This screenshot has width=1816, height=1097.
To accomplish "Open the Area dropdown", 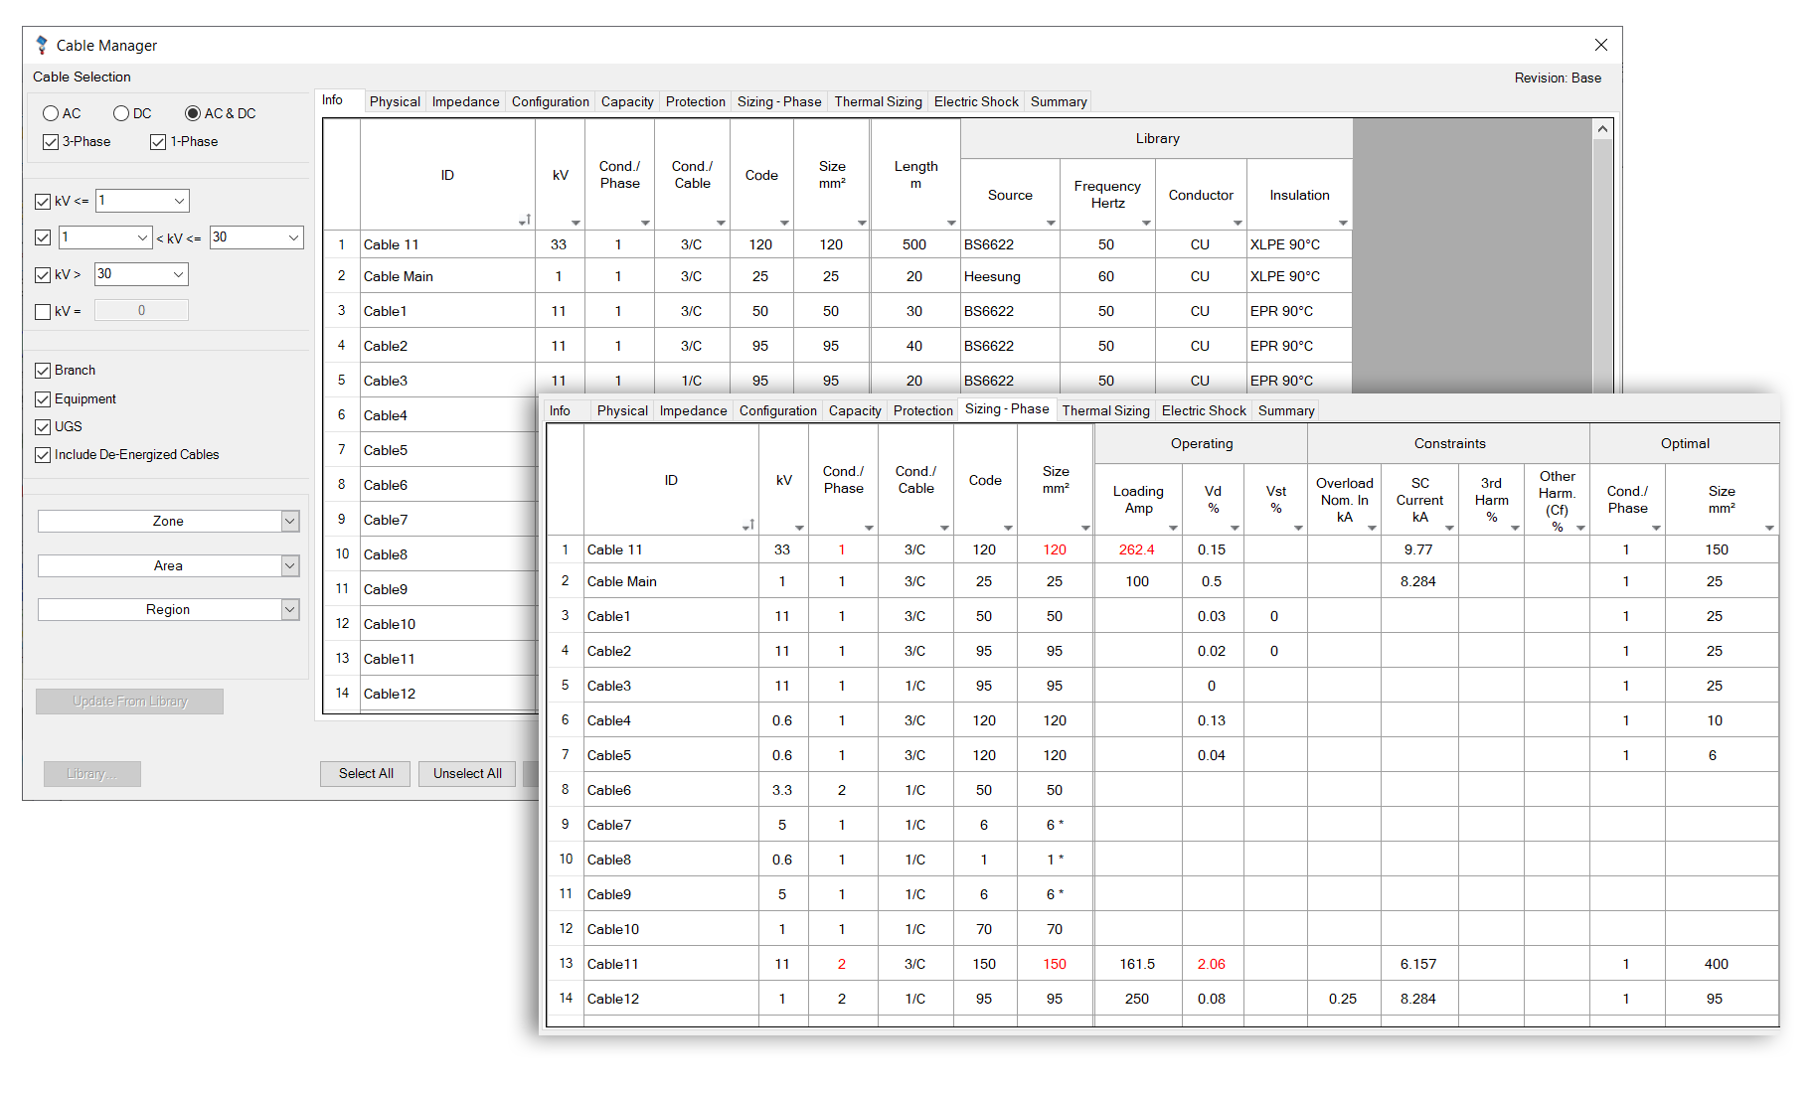I will (289, 565).
